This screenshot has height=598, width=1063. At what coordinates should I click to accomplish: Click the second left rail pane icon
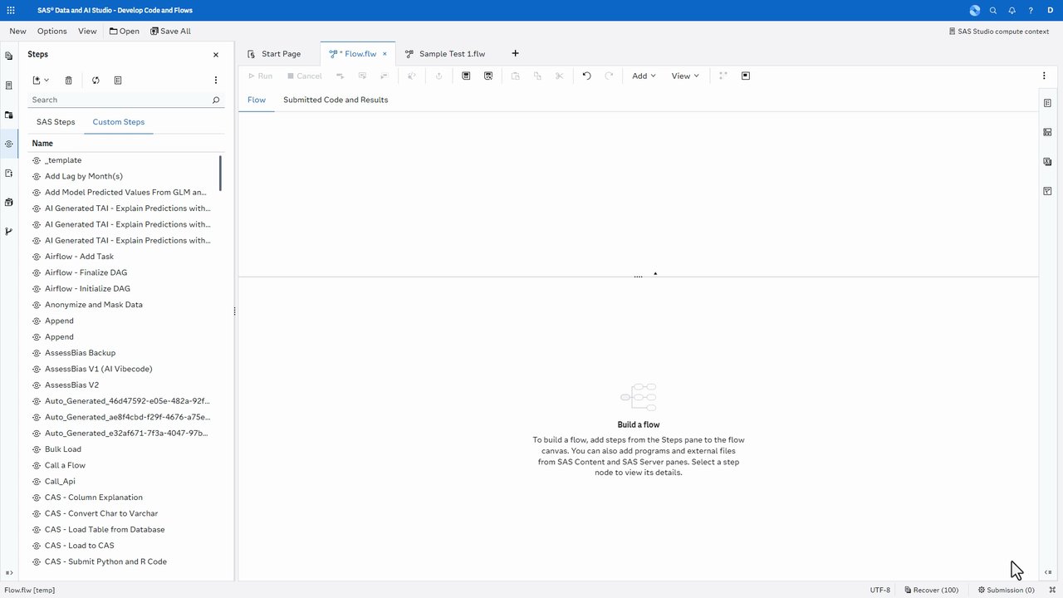tap(9, 86)
